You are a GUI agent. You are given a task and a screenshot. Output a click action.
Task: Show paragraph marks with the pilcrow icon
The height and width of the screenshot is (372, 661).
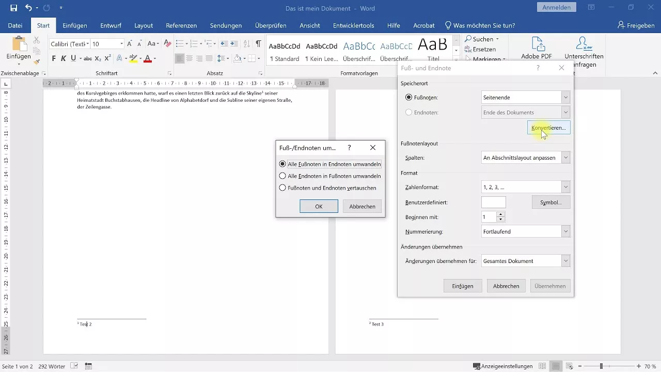[258, 44]
